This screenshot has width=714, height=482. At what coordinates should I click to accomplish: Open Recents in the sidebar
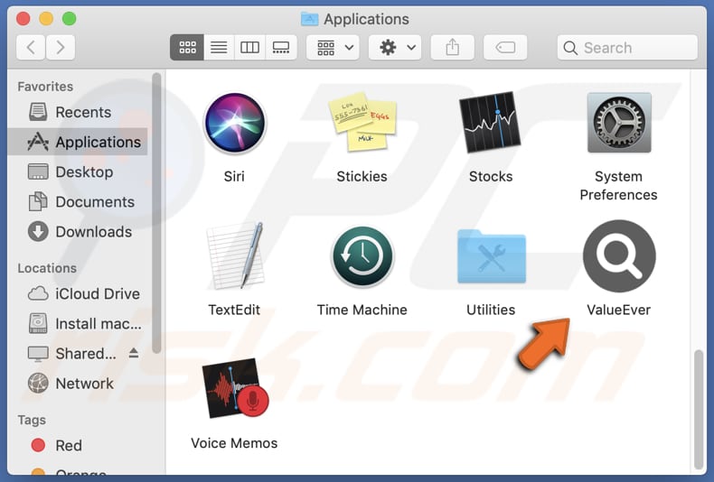pyautogui.click(x=78, y=112)
